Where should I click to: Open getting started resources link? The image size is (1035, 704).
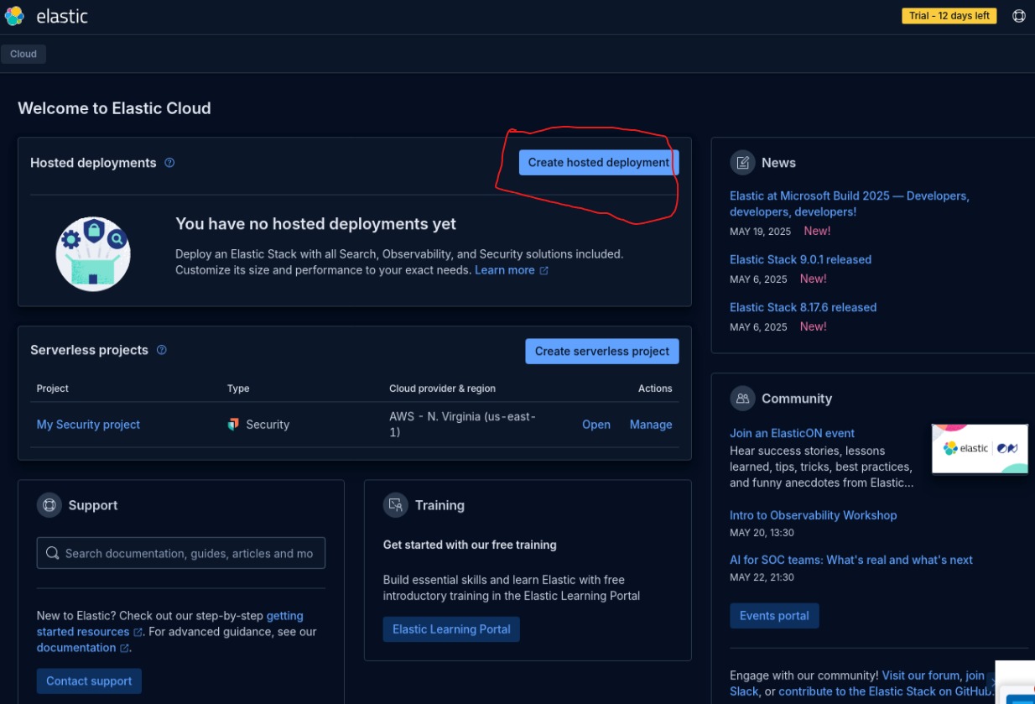point(169,623)
